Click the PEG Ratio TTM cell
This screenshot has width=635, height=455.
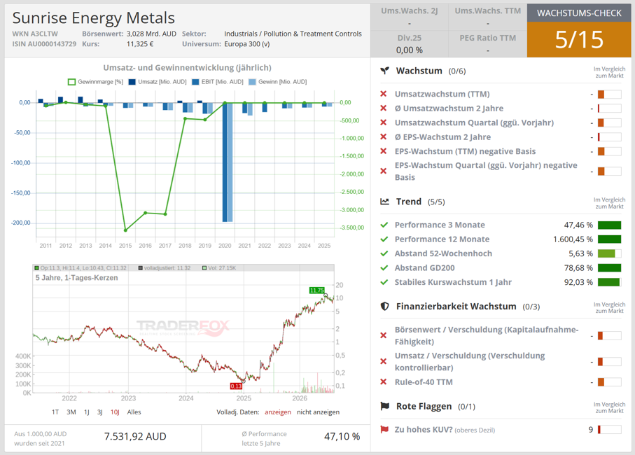tap(487, 43)
